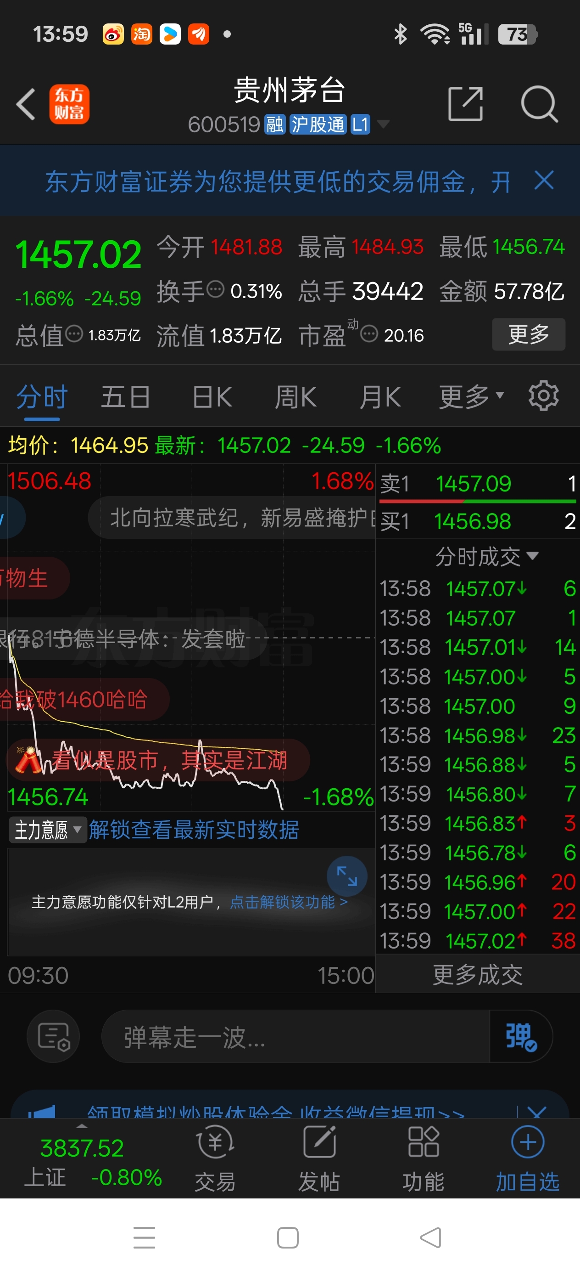Expand chart to fullscreen icon
This screenshot has height=1277, width=580.
coord(347,876)
